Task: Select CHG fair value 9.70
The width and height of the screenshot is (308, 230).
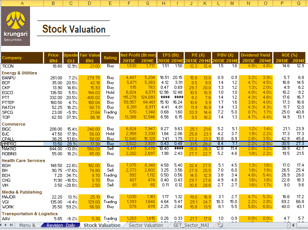Action: click(90, 180)
